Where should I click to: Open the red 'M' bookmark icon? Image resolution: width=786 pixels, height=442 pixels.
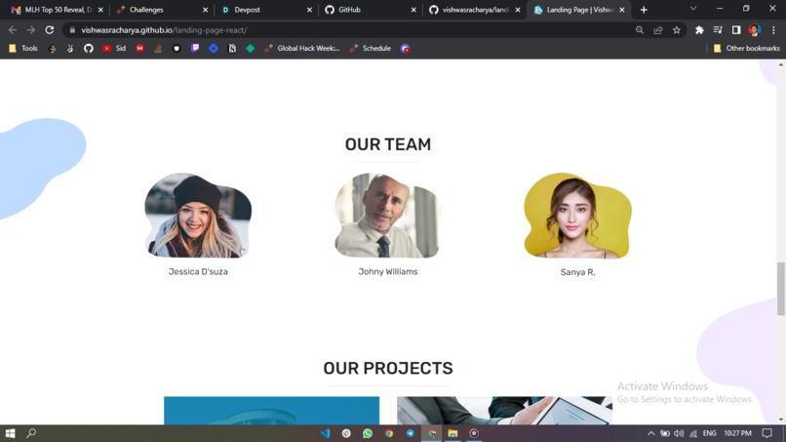139,49
